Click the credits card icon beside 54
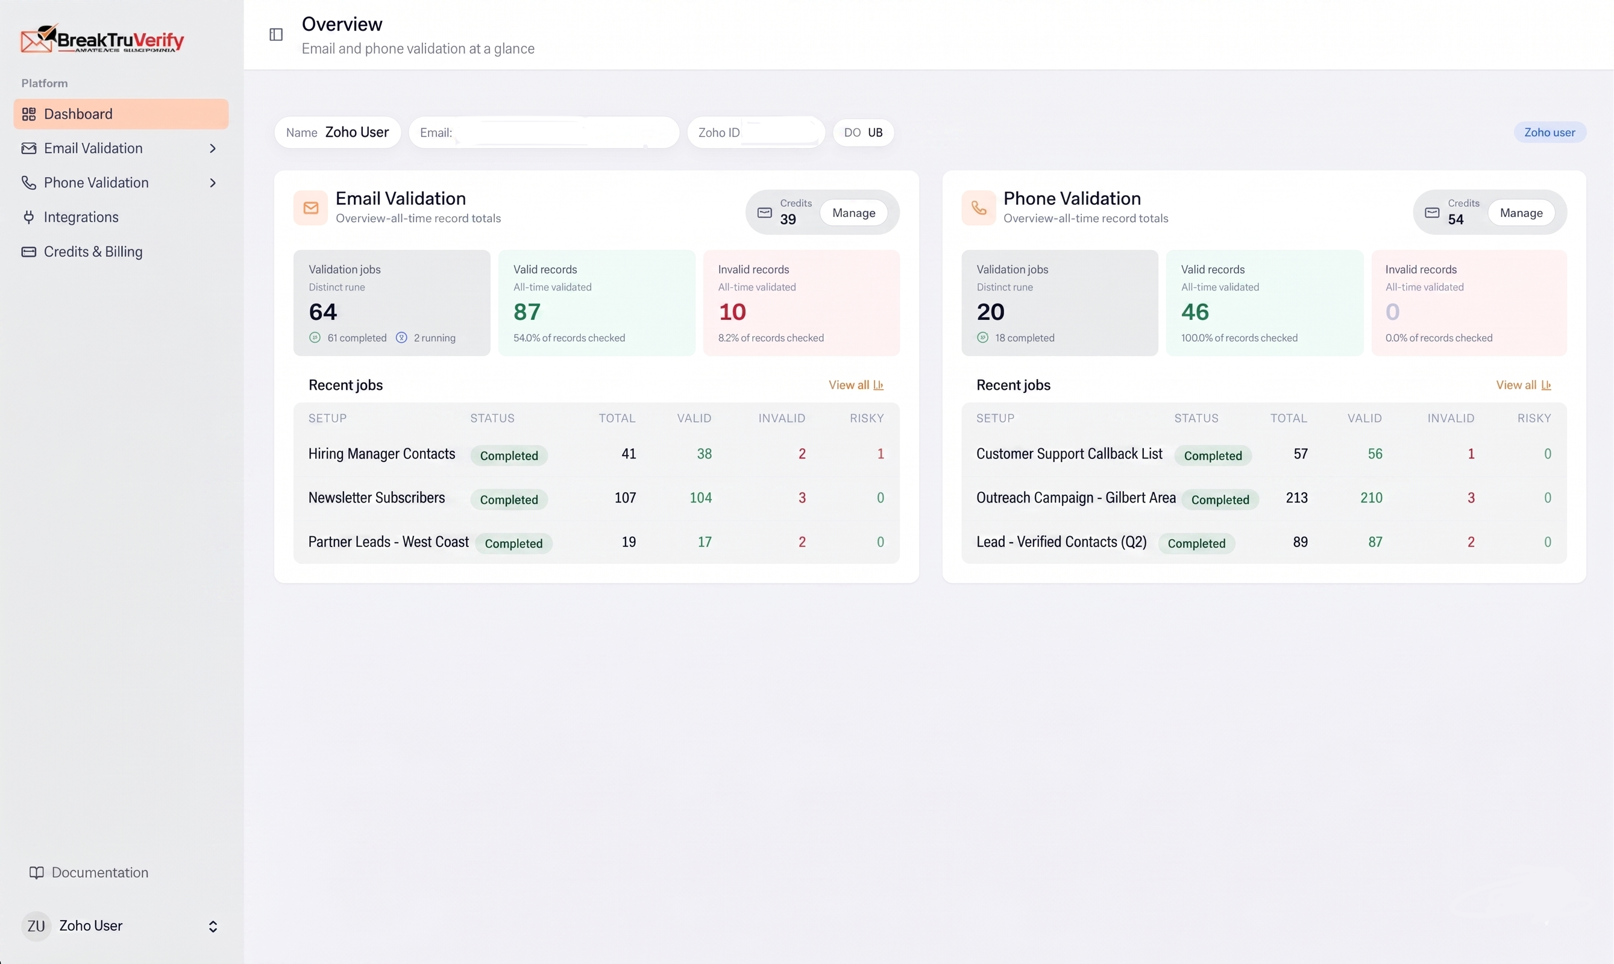 tap(1432, 213)
